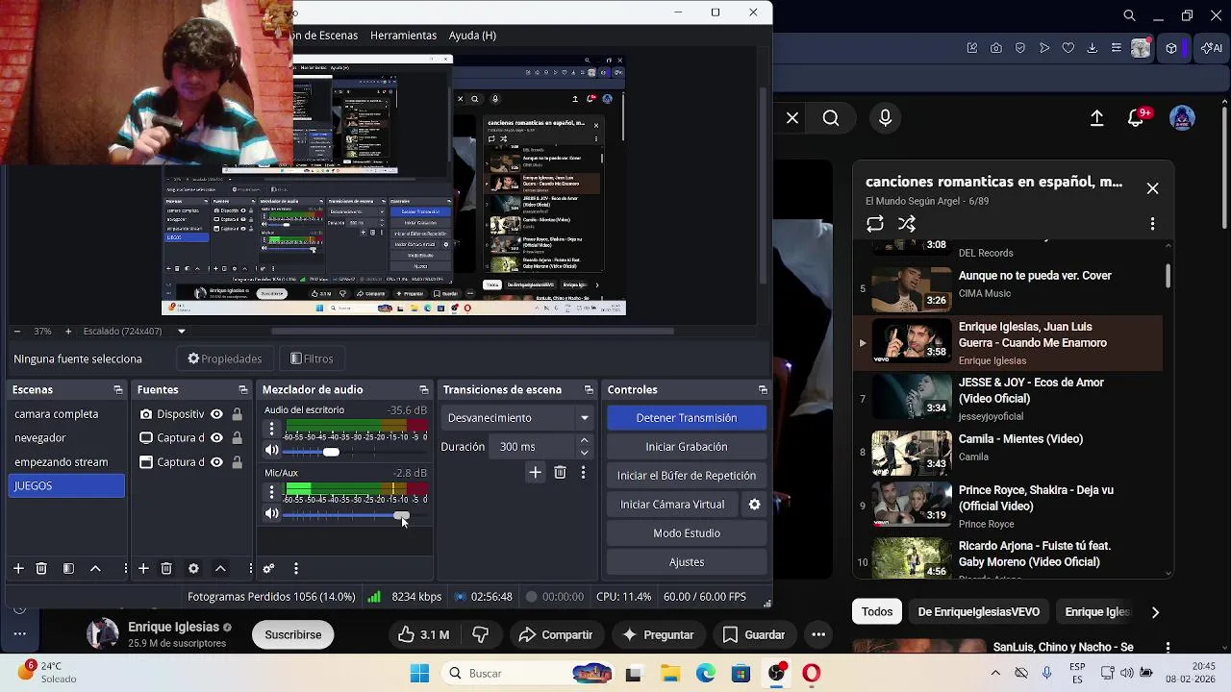Viewport: 1231px width, 692px height.
Task: Delete transition with trash icon in Transiciones
Action: (x=560, y=473)
